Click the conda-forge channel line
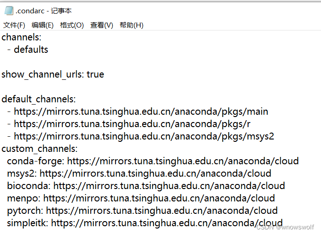Screen dimensions: 321x234 coord(153,161)
